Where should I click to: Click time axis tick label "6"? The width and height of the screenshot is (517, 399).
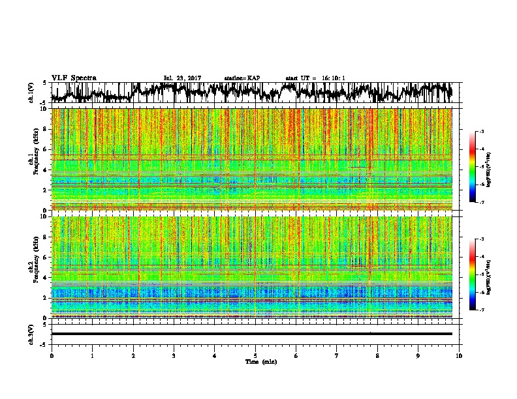click(296, 356)
